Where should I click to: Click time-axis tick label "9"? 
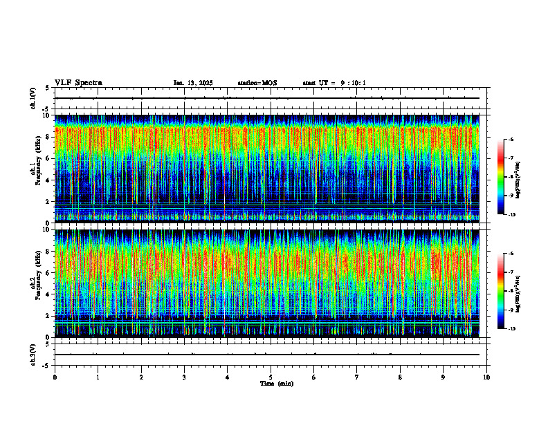[x=443, y=377]
